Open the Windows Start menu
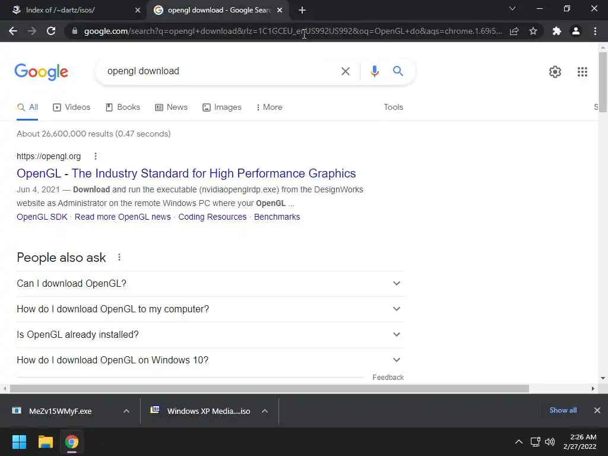This screenshot has height=456, width=608. (19, 442)
